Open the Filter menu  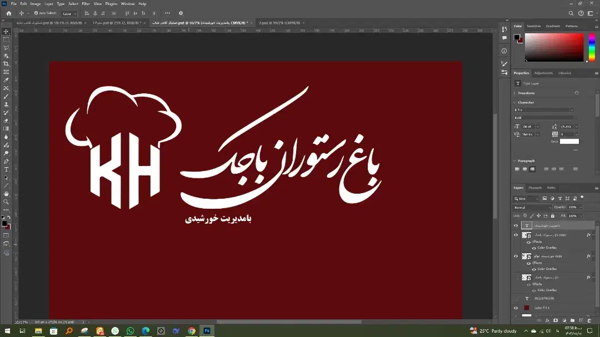86,3
